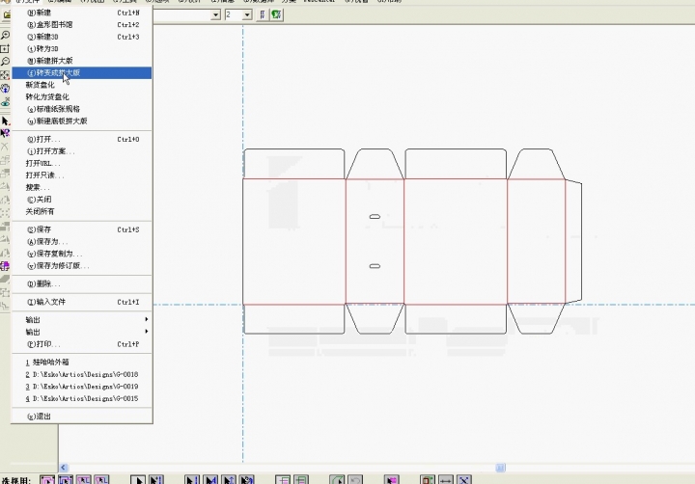The height and width of the screenshot is (484, 695).
Task: Click the black arrow select icon in bottom toolbar
Action: (138, 479)
